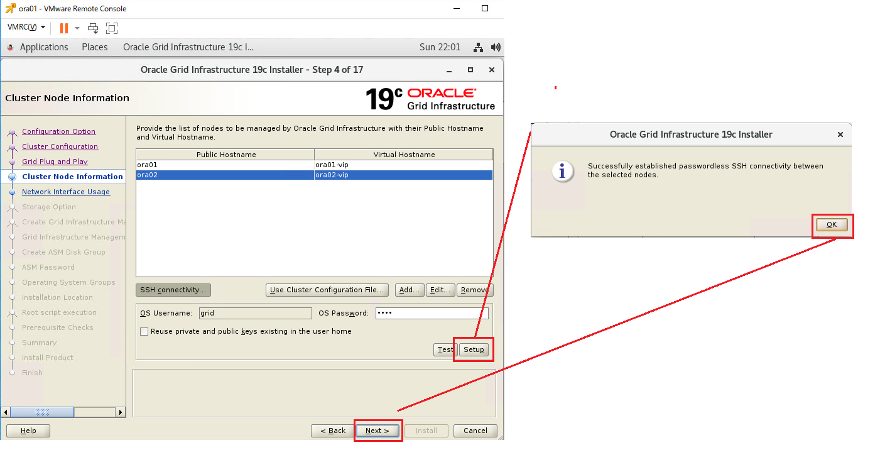885x467 pixels.
Task: Click the OS Username field
Action: coord(255,313)
